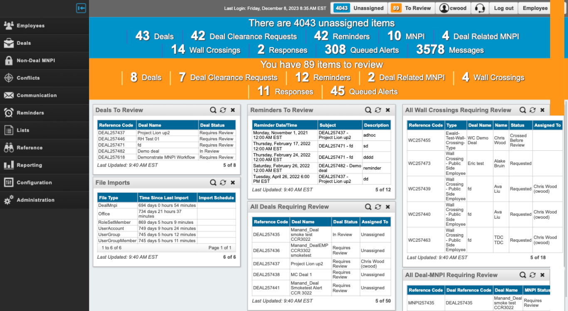Collapse the sidebar using the arrow icon
Image resolution: width=568 pixels, height=311 pixels.
click(81, 8)
